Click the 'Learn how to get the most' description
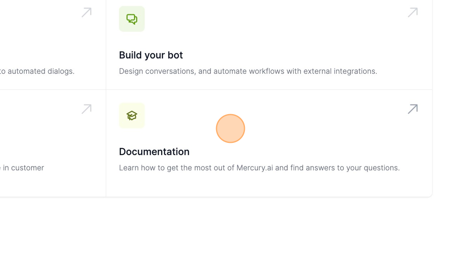The image size is (461, 257). 259,168
